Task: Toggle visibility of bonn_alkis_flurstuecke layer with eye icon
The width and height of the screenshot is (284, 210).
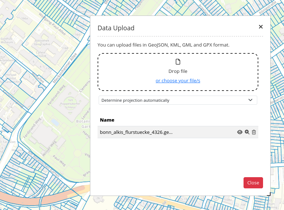Action: (x=240, y=132)
